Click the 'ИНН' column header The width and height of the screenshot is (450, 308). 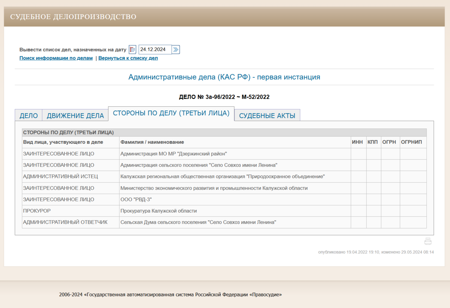click(357, 142)
